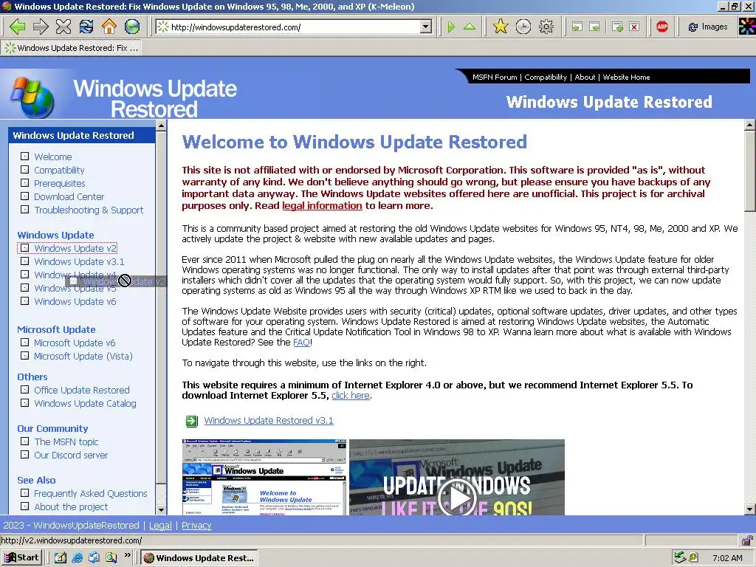Open The MSFN topic link
The height and width of the screenshot is (567, 756).
tap(66, 442)
